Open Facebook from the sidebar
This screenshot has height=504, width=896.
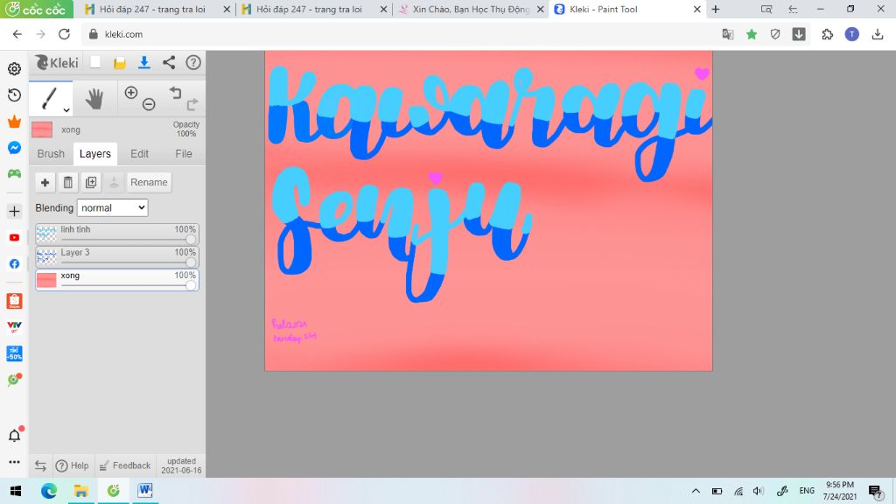pyautogui.click(x=14, y=264)
